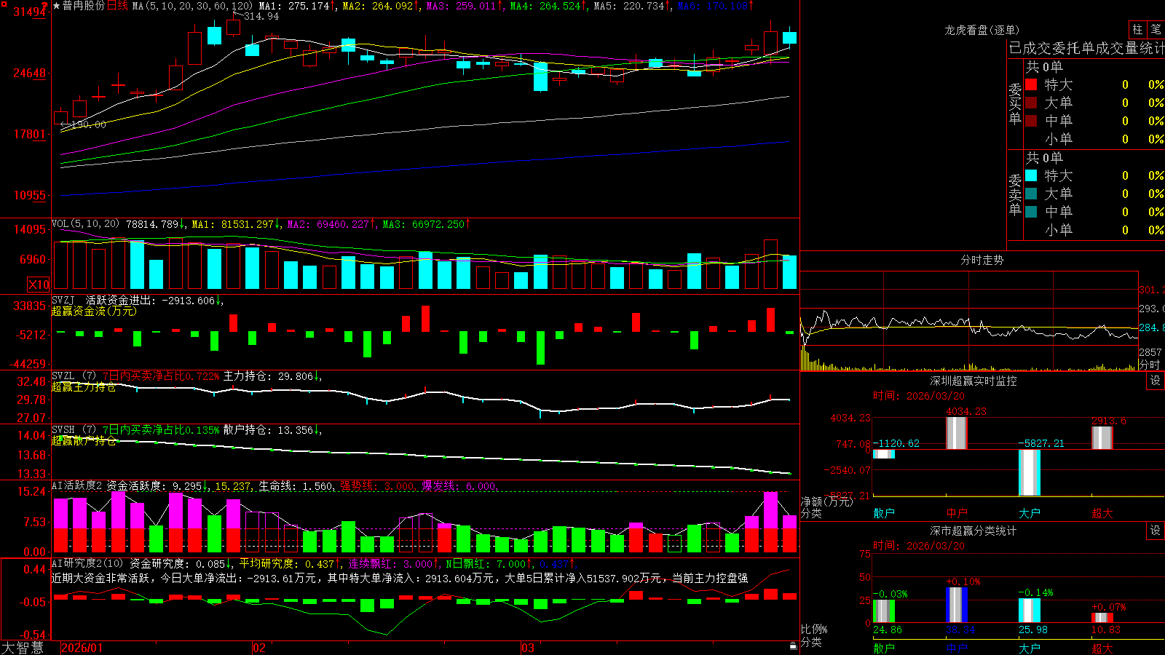The width and height of the screenshot is (1165, 655).
Task: Click the 柱 bar-mode button
Action: point(1137,30)
